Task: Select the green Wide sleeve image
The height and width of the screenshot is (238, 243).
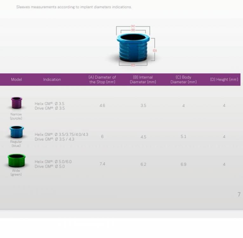Action: 16,160
